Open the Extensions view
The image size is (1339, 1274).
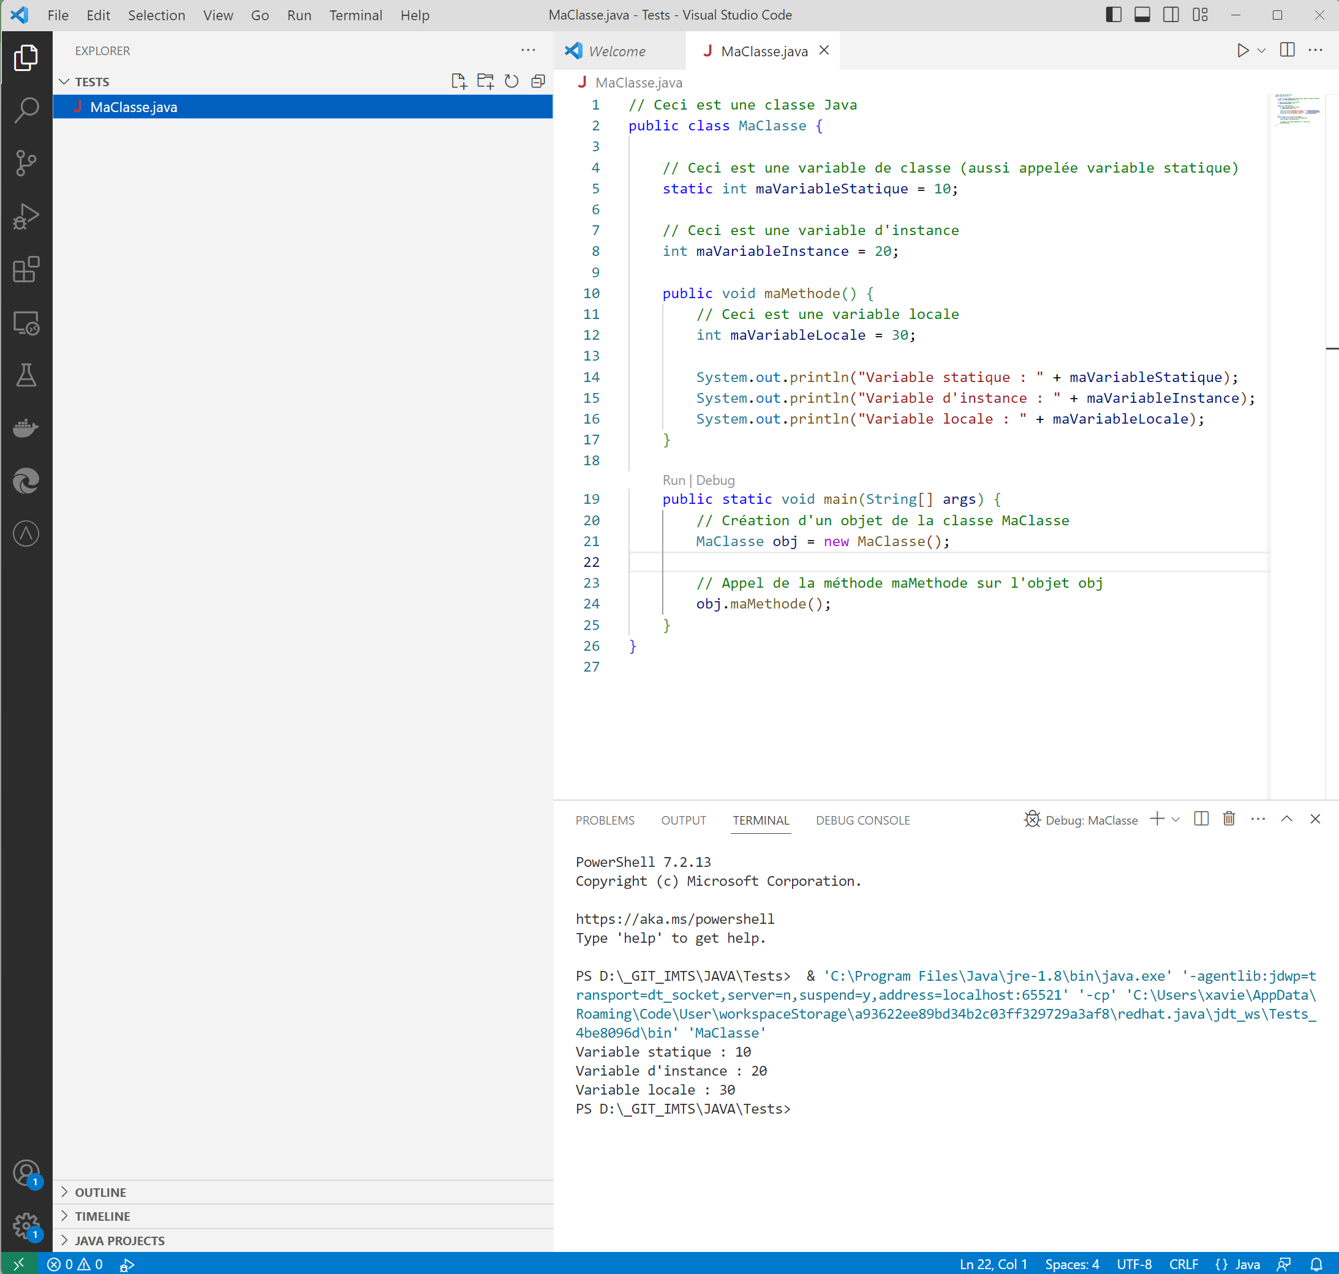coord(26,269)
